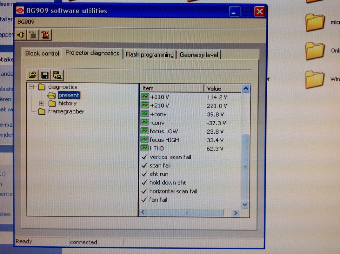Viewport: 340px width, 254px height.
Task: Click the computer transfer diagnostics icon
Action: pyautogui.click(x=57, y=75)
